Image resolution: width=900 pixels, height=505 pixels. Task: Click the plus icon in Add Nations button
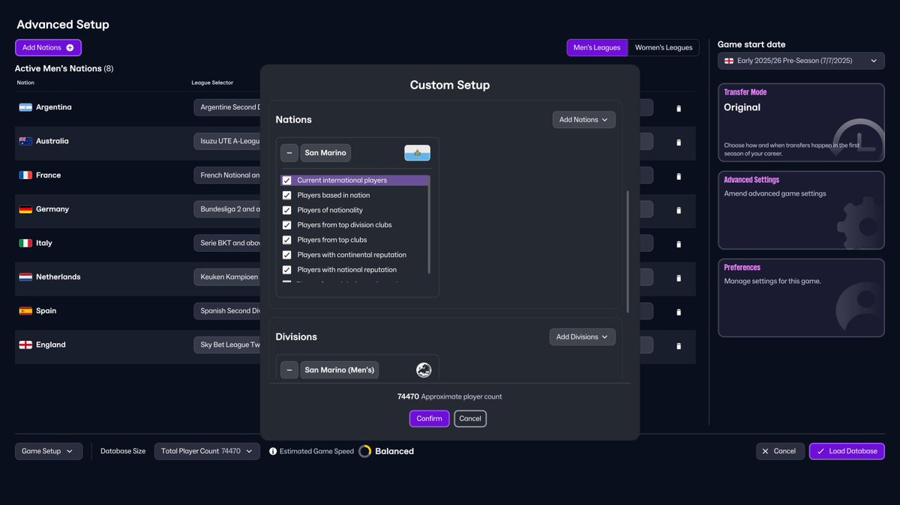pyautogui.click(x=70, y=48)
